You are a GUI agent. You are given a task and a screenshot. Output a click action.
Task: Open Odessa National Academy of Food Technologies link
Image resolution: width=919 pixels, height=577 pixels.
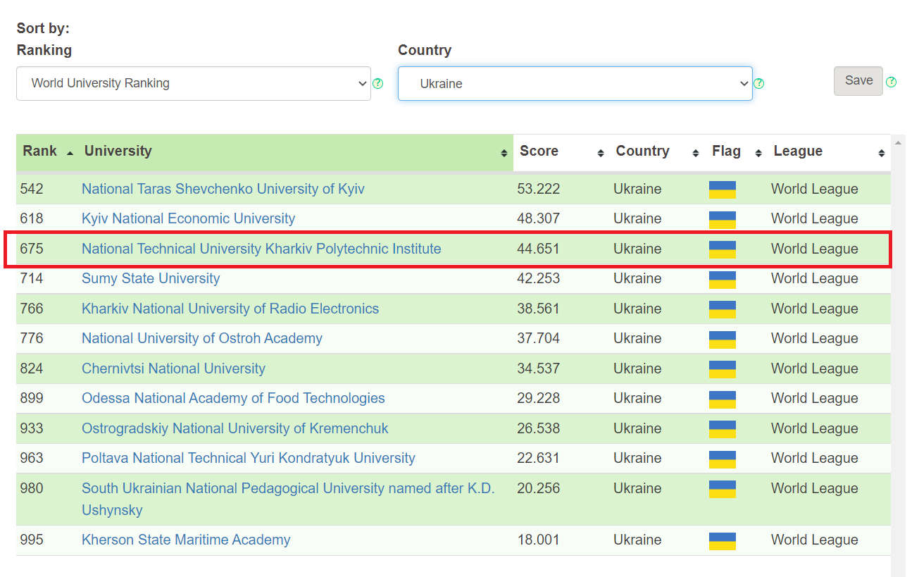click(x=233, y=398)
